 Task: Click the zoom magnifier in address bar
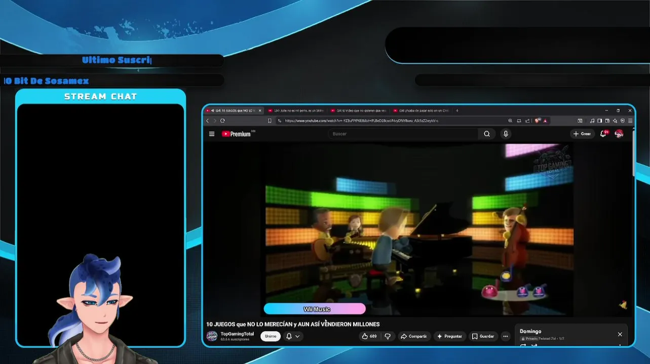point(510,121)
